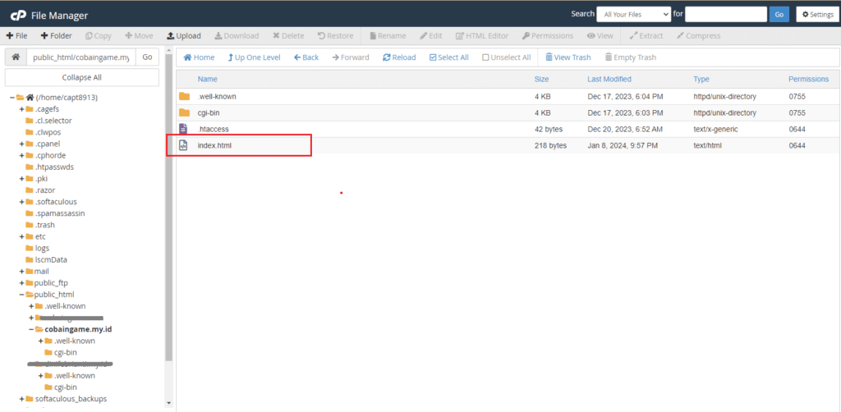This screenshot has height=412, width=841.
Task: Expand the softaculous_backups tree folder
Action: pos(22,399)
